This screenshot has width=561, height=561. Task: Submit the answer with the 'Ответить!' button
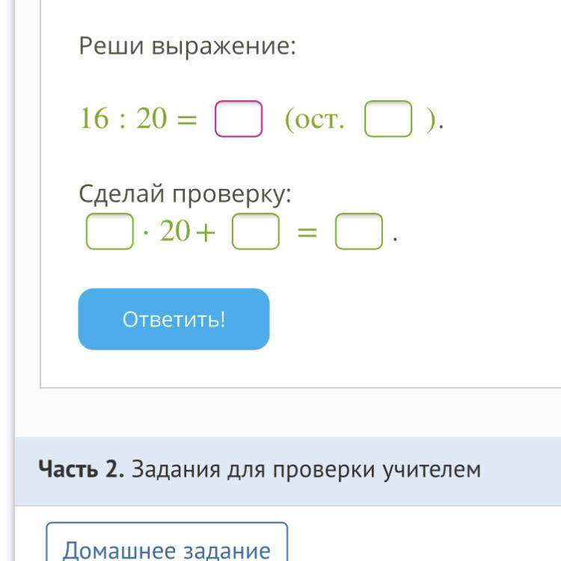click(x=174, y=319)
